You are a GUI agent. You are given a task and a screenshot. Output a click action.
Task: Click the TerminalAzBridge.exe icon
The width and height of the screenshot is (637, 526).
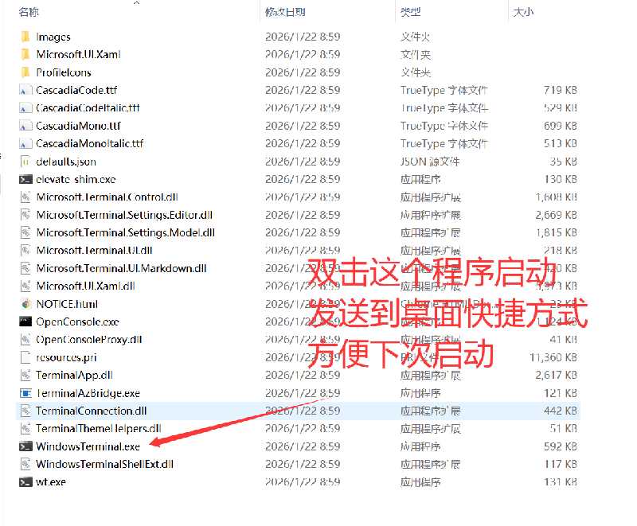point(25,393)
